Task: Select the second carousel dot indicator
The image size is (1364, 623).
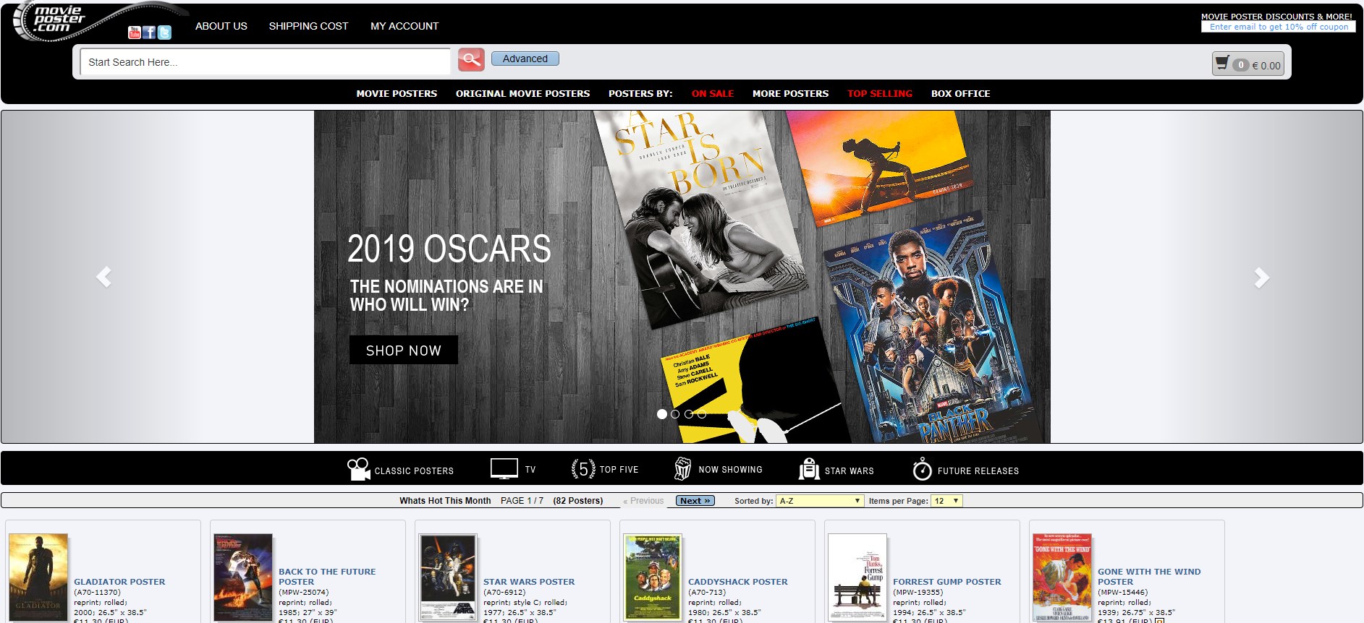Action: click(675, 414)
